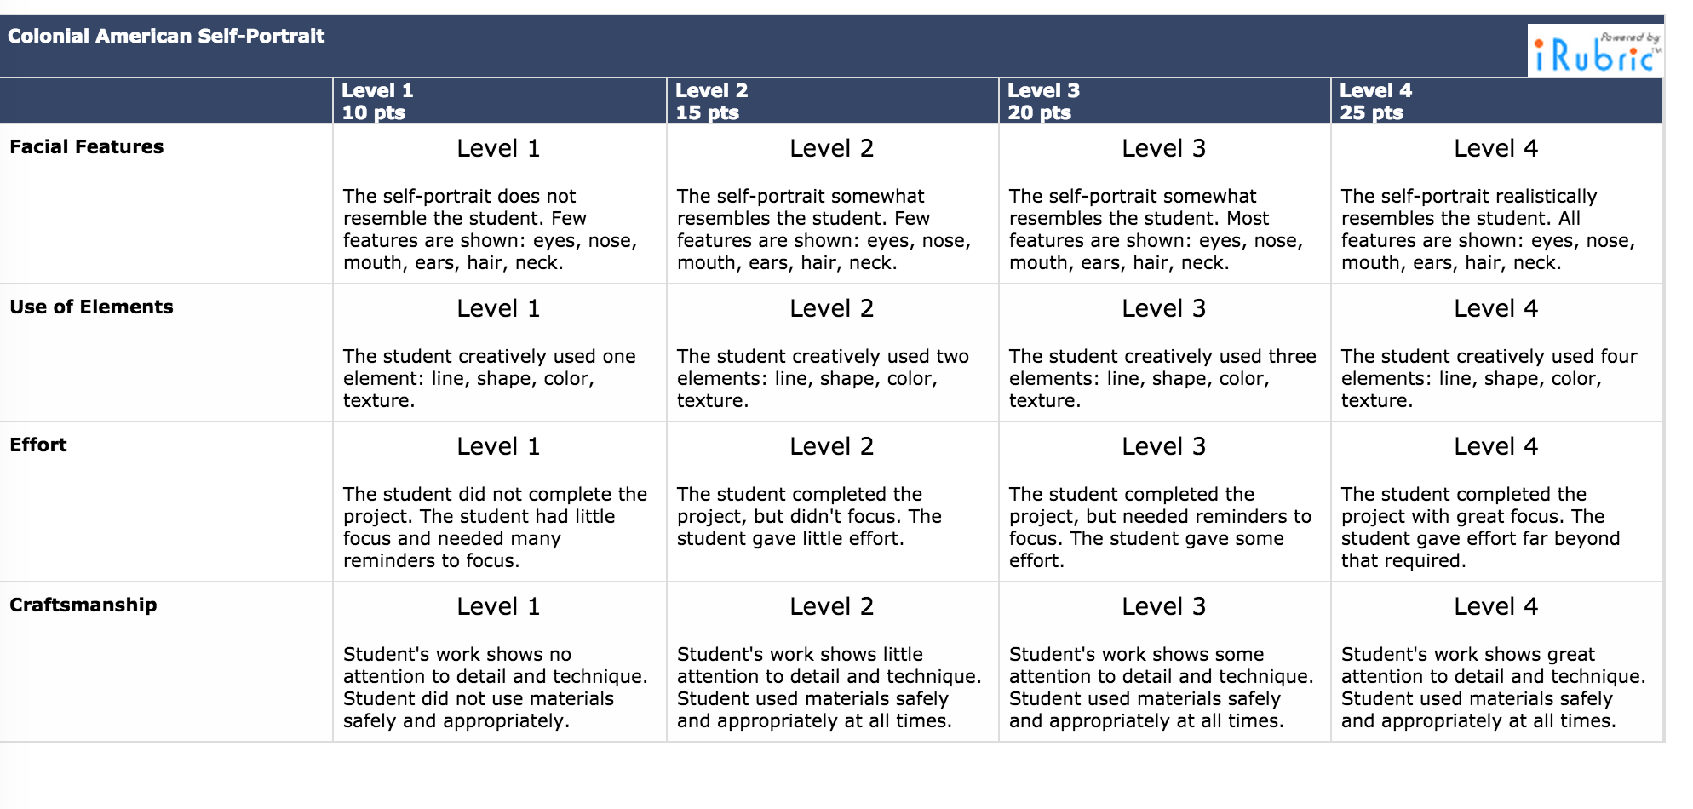The height and width of the screenshot is (809, 1693).
Task: Click the Craftsmanship criterion label
Action: click(x=83, y=605)
